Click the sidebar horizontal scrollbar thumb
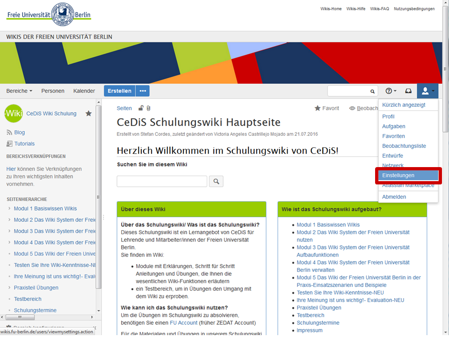449x337 pixels. (20, 317)
